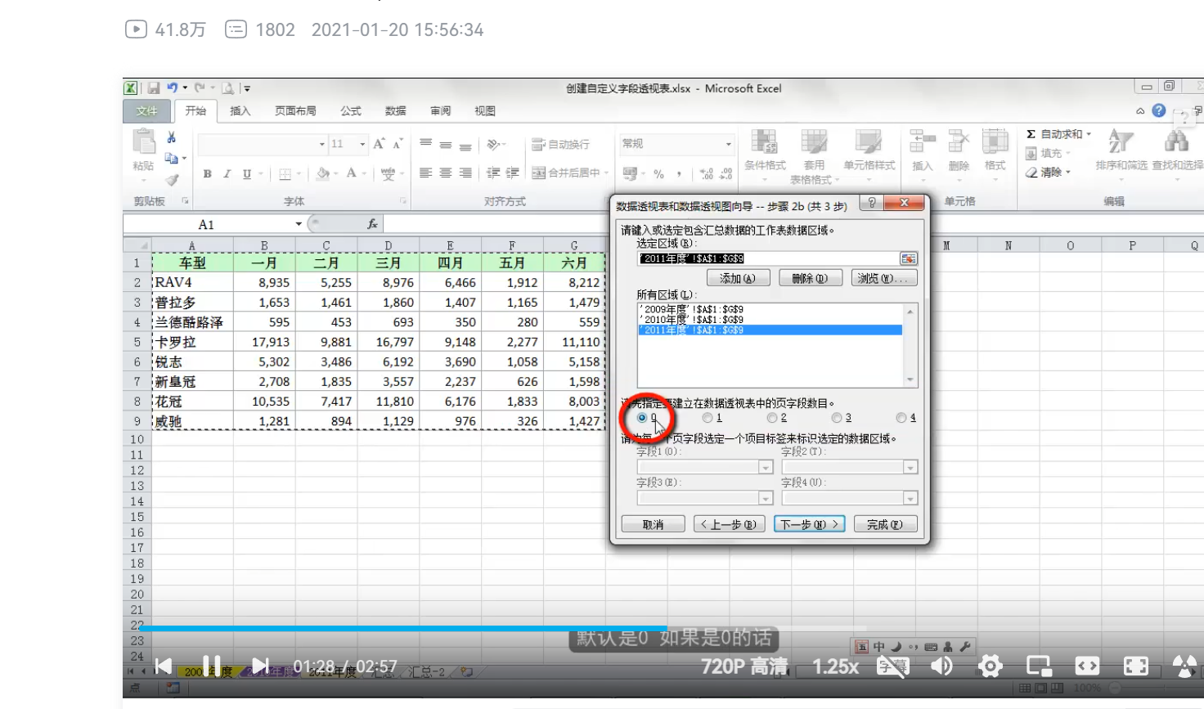
Task: Click the Undo arrow icon
Action: [x=172, y=88]
